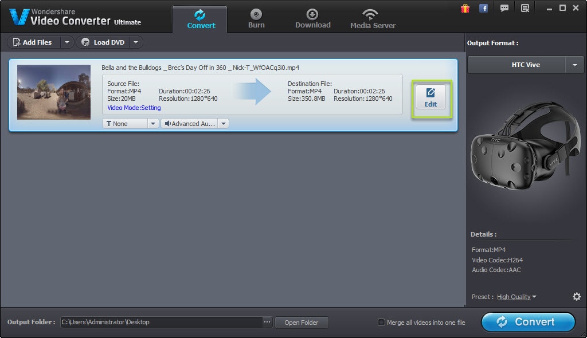Open the register notes icon in title bar
This screenshot has width=587, height=338.
point(525,8)
